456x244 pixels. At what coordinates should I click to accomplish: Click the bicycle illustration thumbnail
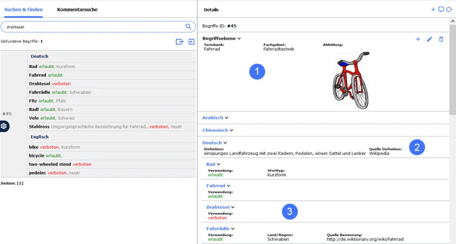click(x=351, y=81)
